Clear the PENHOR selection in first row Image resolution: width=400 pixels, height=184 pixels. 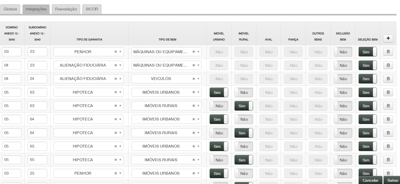(x=116, y=52)
